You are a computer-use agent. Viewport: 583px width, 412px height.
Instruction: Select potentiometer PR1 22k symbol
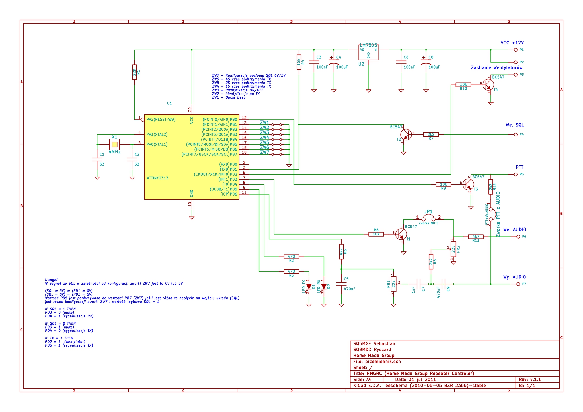[x=393, y=284]
